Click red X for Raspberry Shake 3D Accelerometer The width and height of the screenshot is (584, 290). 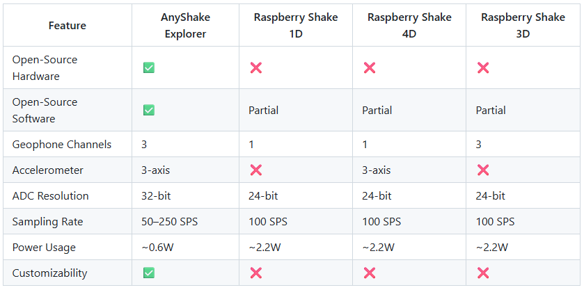(483, 170)
